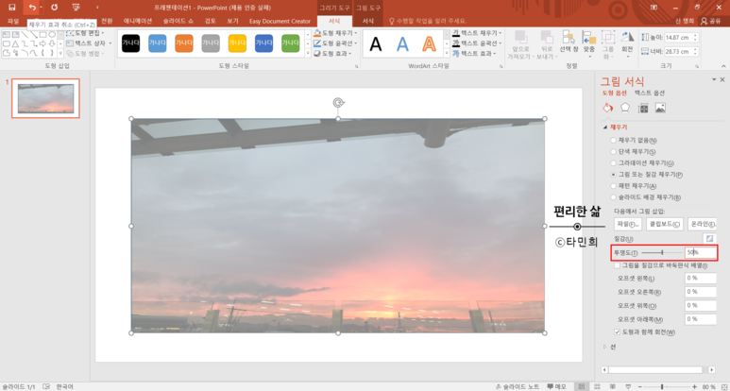Select 채우기 없음 radio option
Viewport: 730px width, 391px height.
click(x=613, y=140)
